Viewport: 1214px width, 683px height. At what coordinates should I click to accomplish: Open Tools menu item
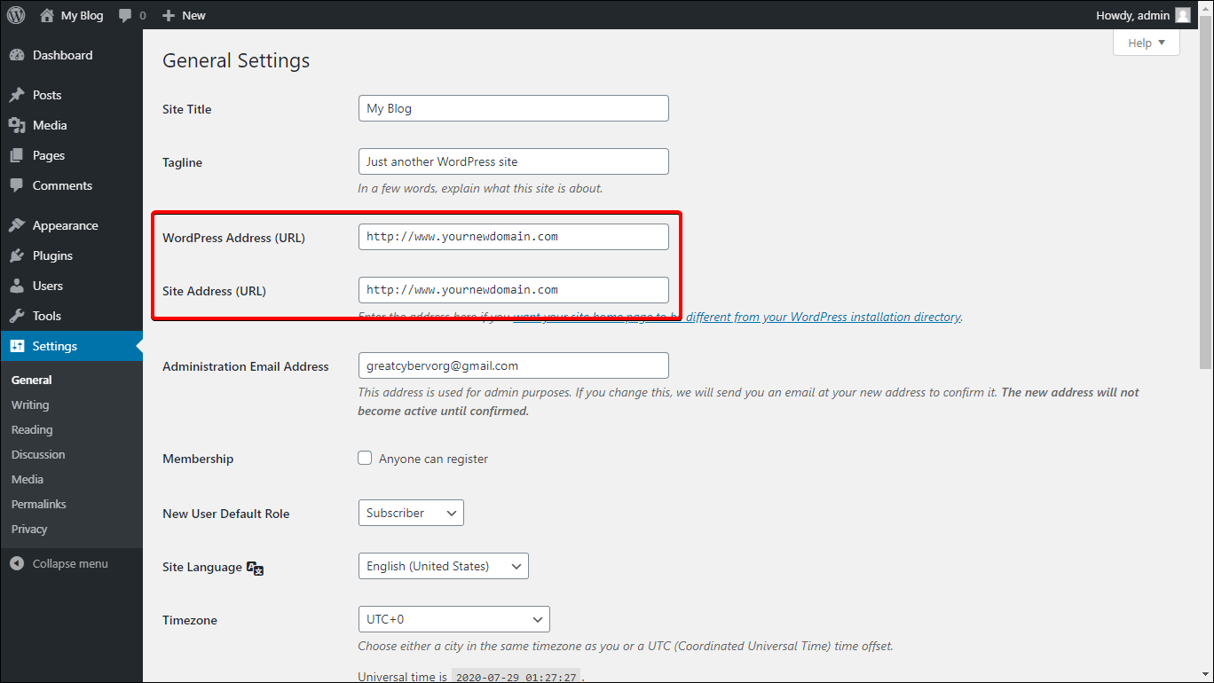[47, 316]
